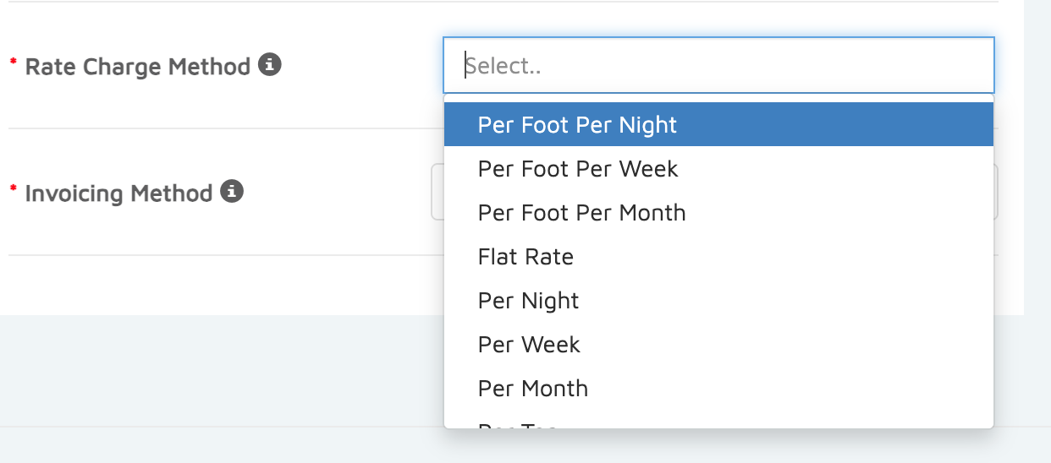Click the cut-off option below Per Month
1051x463 pixels.
click(x=517, y=425)
